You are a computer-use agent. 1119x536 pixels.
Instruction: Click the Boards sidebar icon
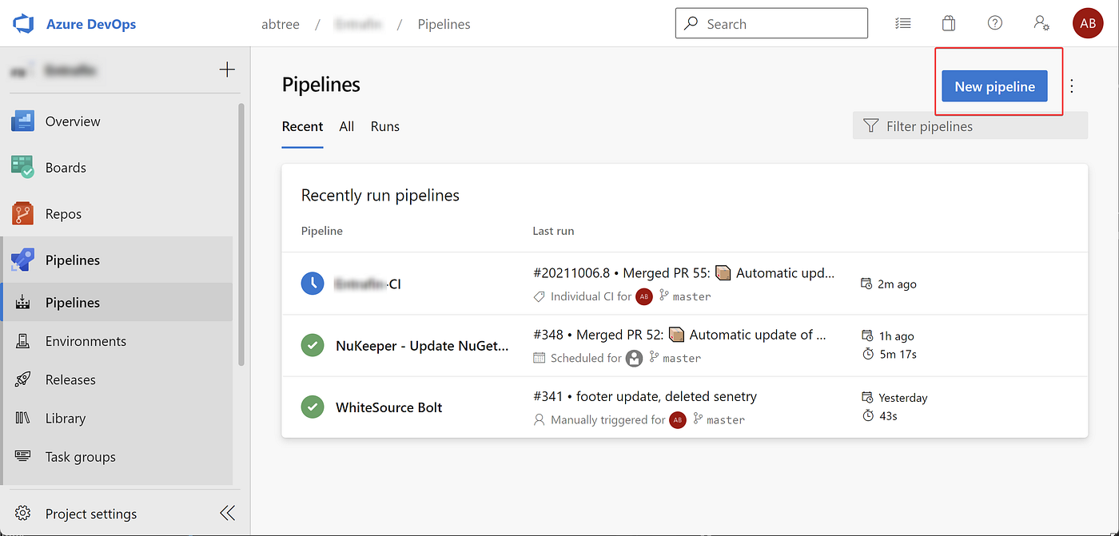[22, 168]
